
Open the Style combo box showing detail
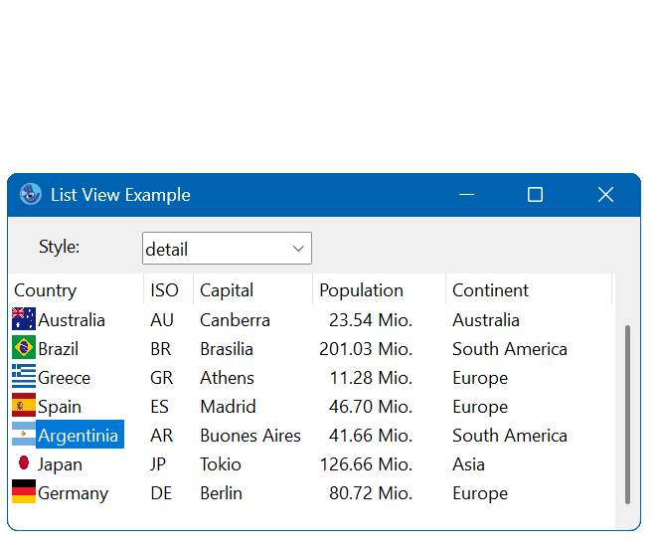coord(227,249)
